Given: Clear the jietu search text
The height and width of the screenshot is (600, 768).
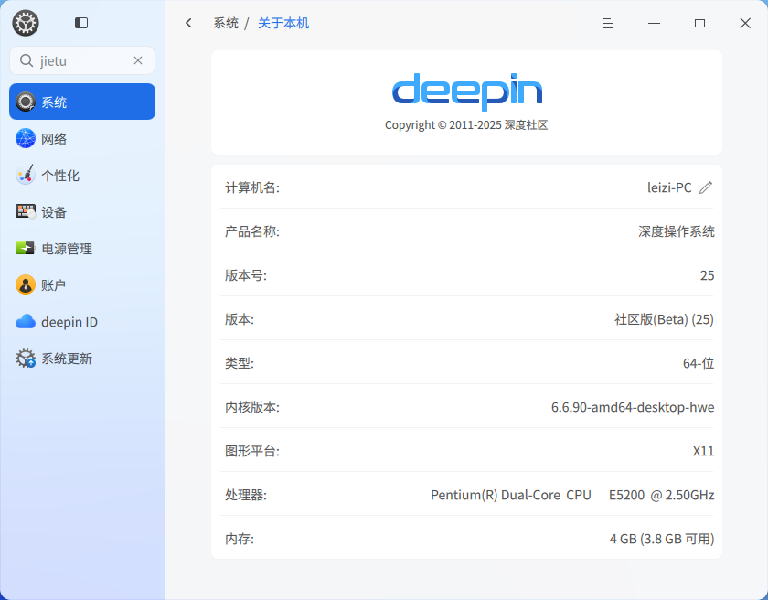Looking at the screenshot, I should pyautogui.click(x=138, y=60).
